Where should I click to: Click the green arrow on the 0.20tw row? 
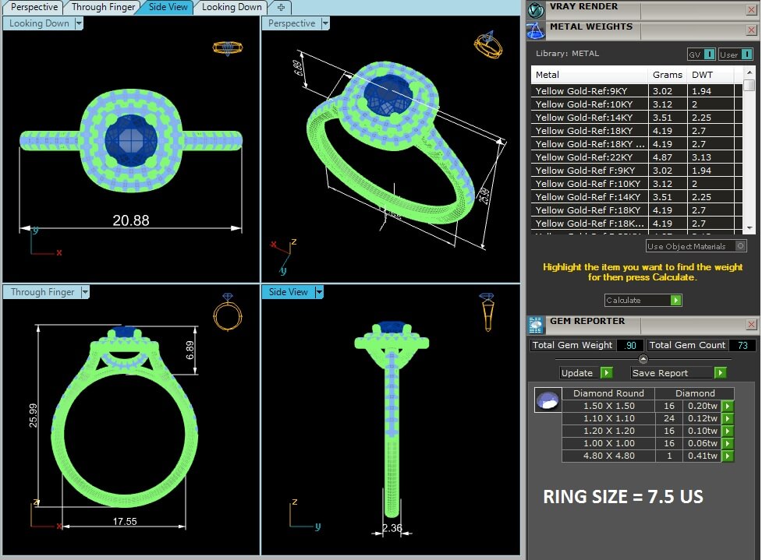[727, 406]
